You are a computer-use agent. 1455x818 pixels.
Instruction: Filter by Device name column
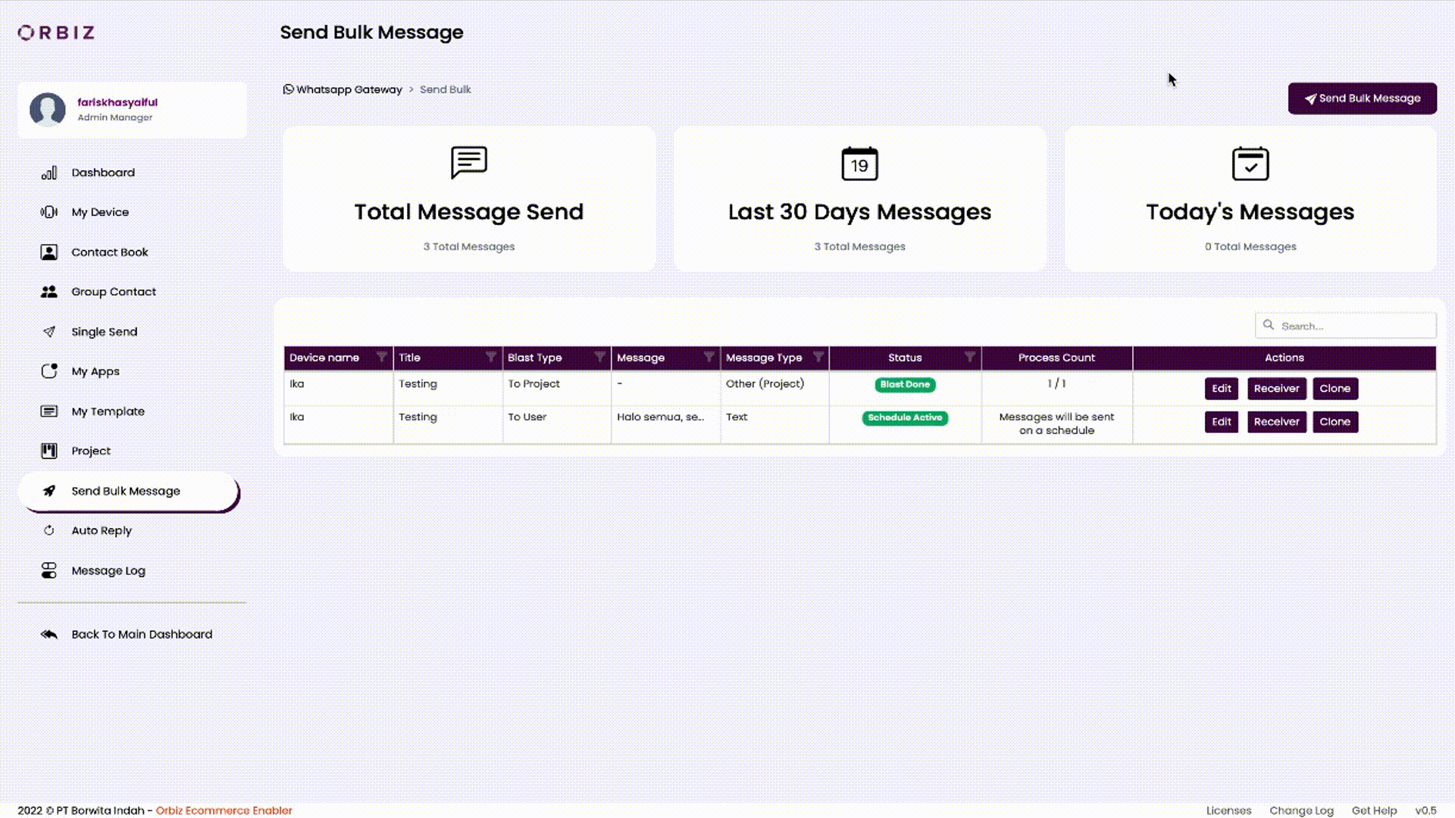coord(380,357)
